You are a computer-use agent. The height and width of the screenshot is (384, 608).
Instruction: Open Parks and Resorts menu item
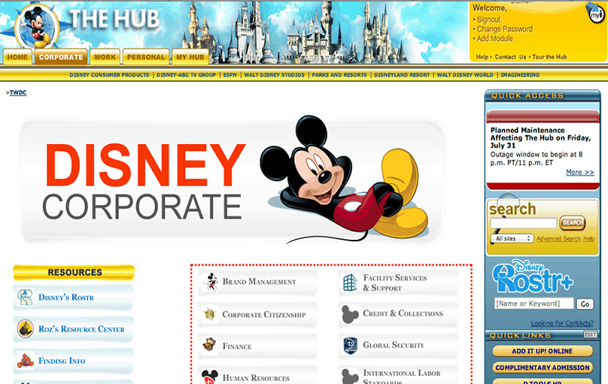[339, 74]
